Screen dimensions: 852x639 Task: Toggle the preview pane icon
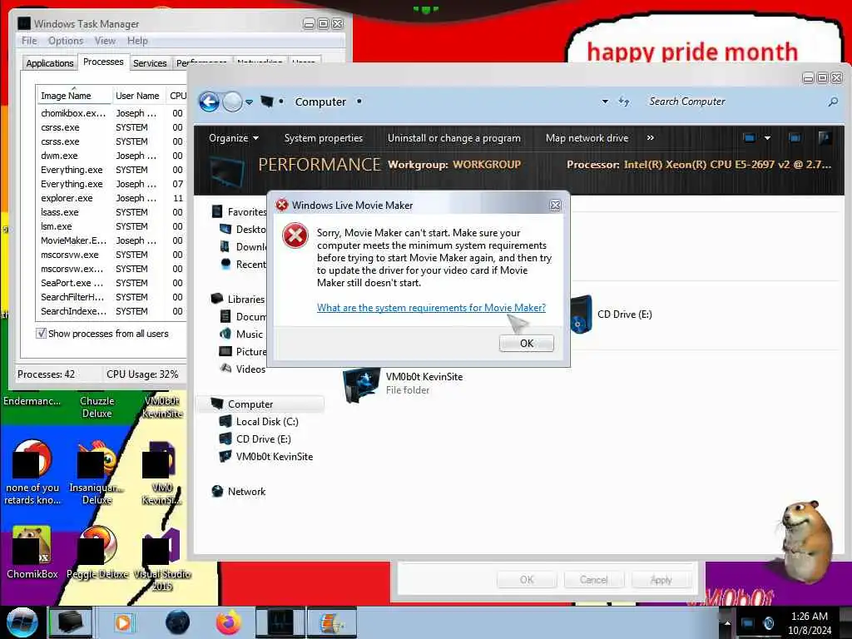pos(795,138)
